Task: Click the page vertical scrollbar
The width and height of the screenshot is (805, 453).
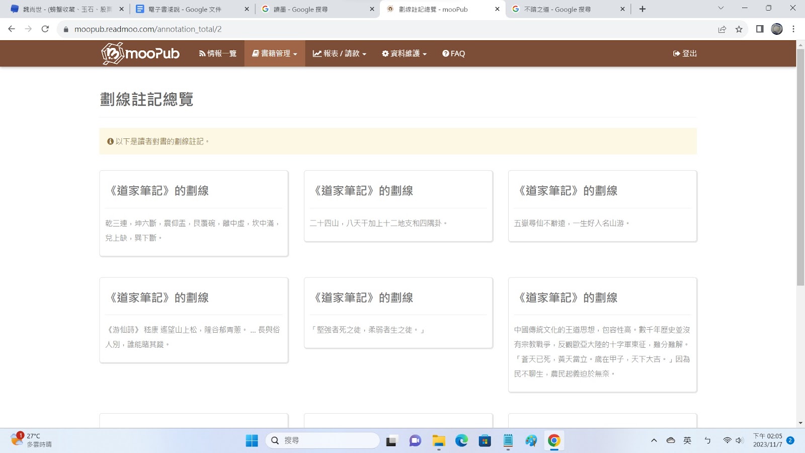Action: [800, 167]
